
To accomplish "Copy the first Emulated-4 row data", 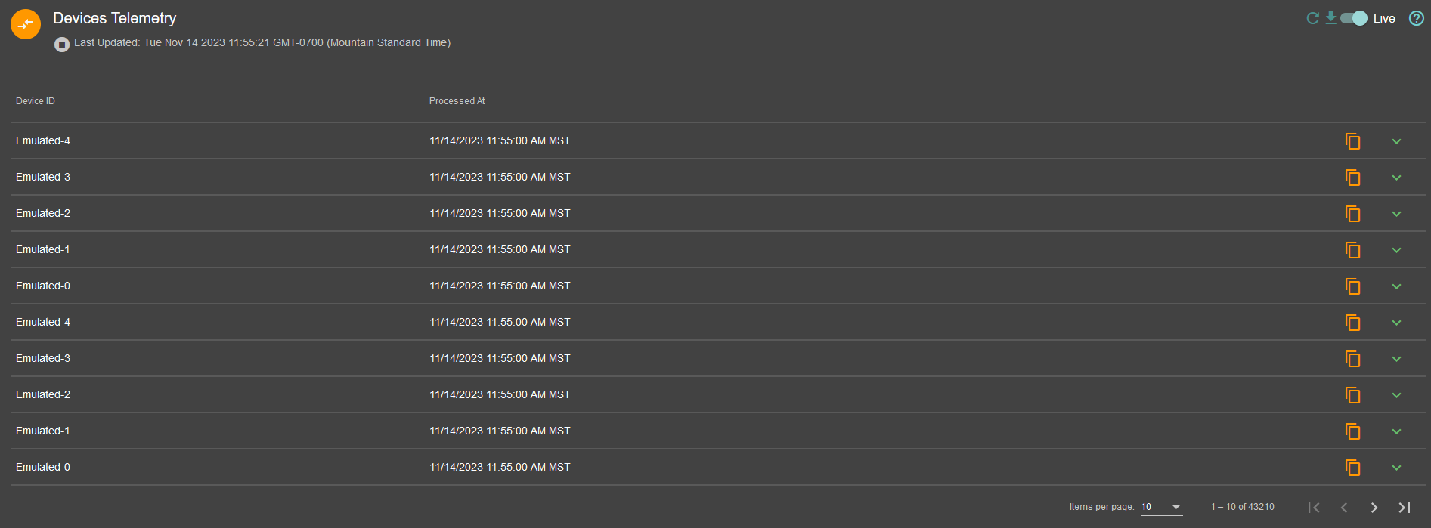I will click(1352, 141).
